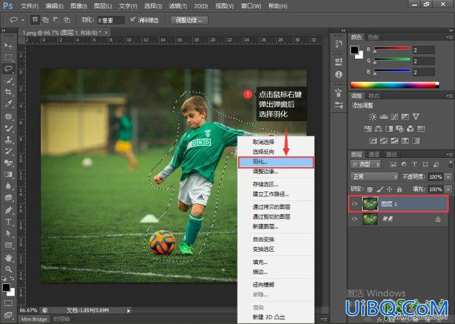Open the 正常 blend mode dropdown

pyautogui.click(x=374, y=177)
